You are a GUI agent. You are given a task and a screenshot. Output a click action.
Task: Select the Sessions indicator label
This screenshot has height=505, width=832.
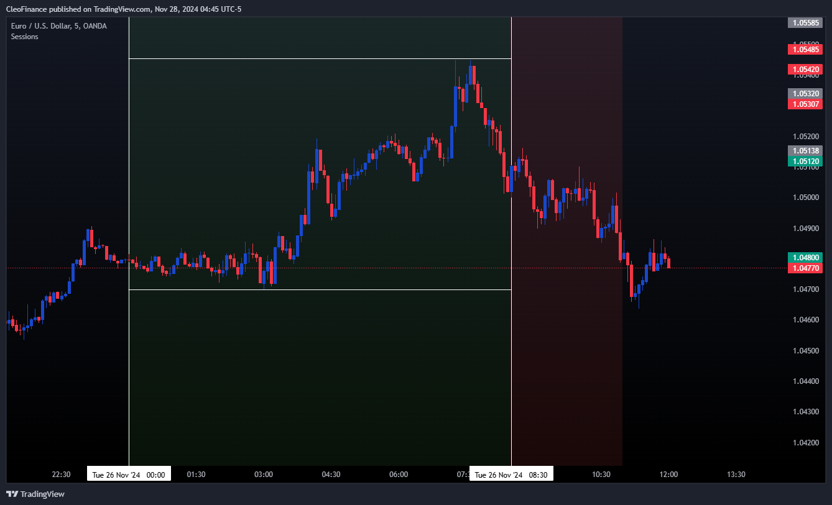pos(24,37)
